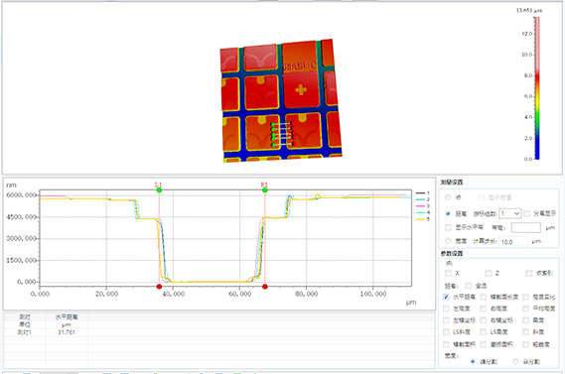Enable the 分离显示 checkbox
Screen dimensions: 565x374
click(x=527, y=214)
